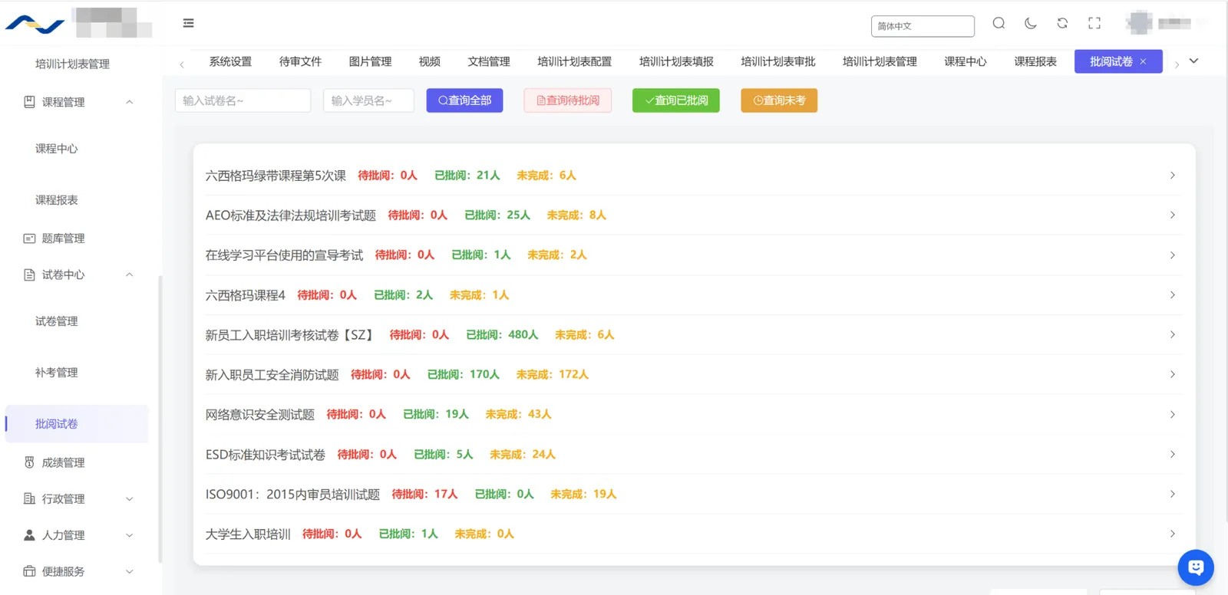
Task: Click the pink 查询待批阅 button
Action: point(568,100)
